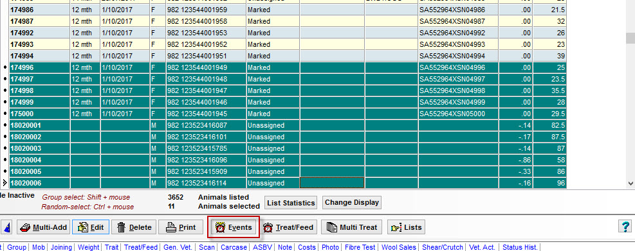Viewport: 635px width, 251px height.
Task: Open the Treat/Feed tab in bottom strip
Action: pos(140,247)
